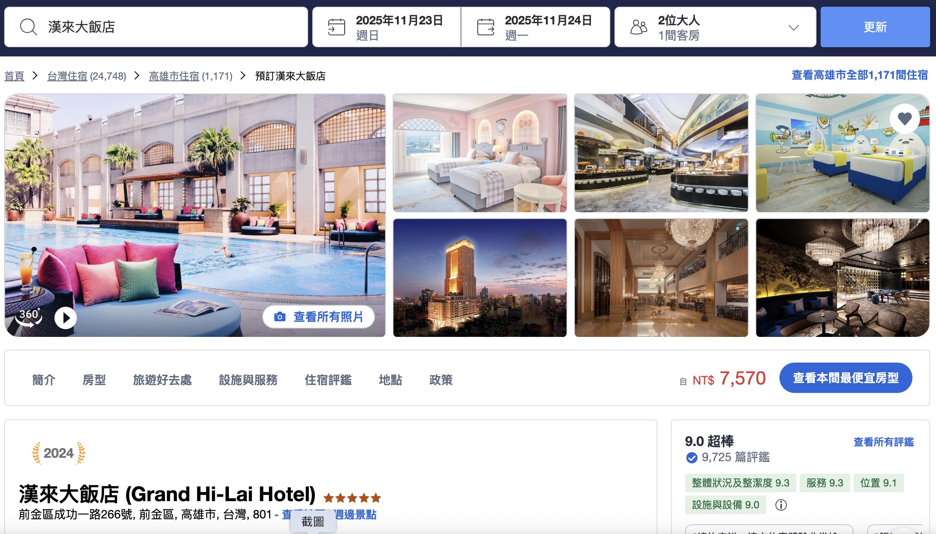Click the guests people icon

point(638,27)
